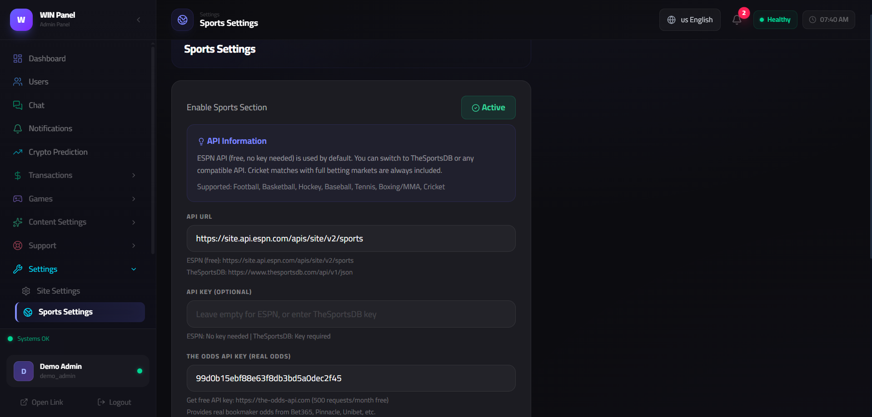This screenshot has width=872, height=417.
Task: Click the notification bell icon
Action: click(x=737, y=20)
